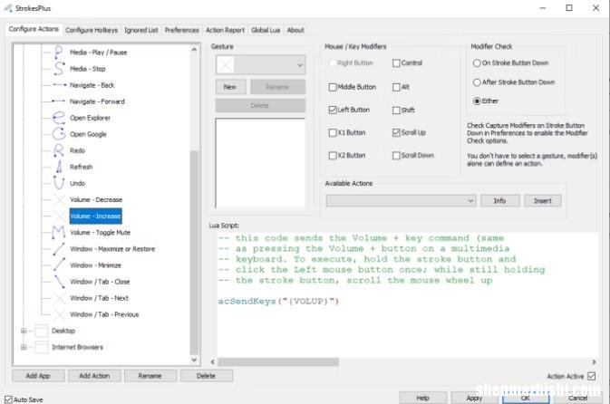The image size is (610, 404).
Task: Click the tree scroll up arrow
Action: click(194, 50)
